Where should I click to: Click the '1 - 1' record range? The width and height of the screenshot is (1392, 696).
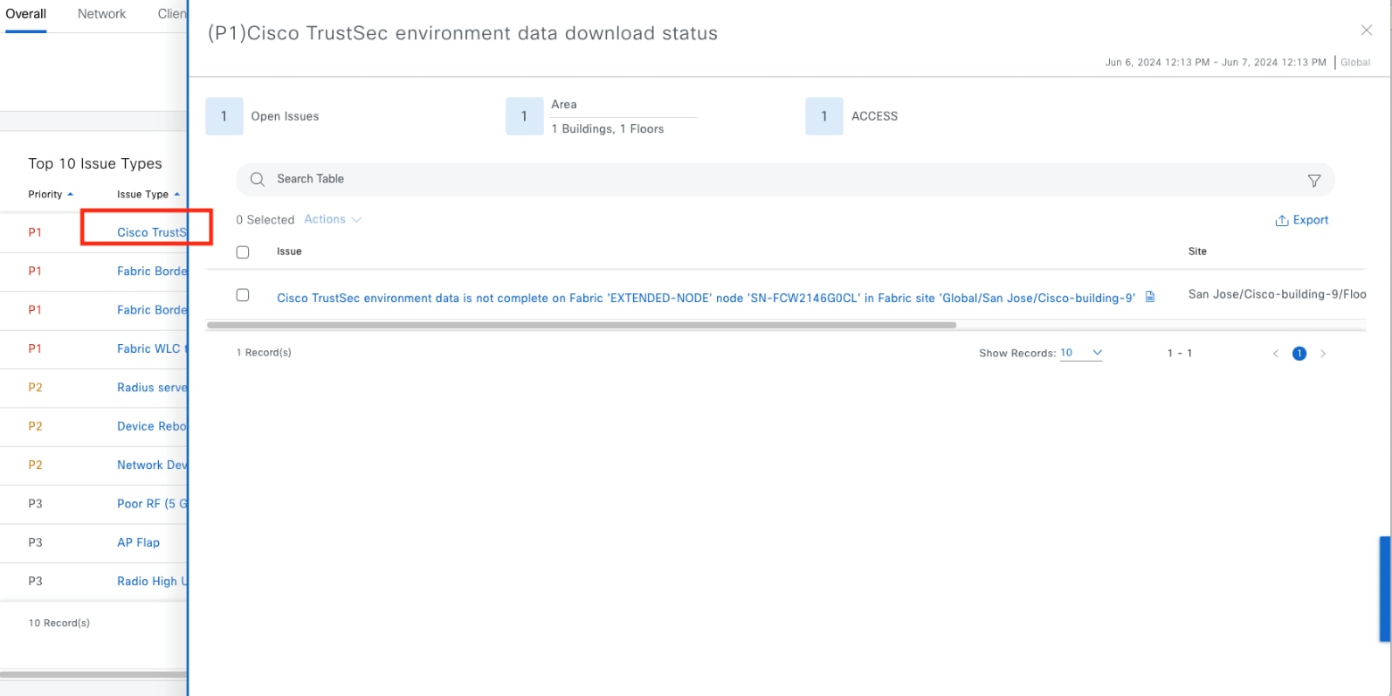[1180, 354]
